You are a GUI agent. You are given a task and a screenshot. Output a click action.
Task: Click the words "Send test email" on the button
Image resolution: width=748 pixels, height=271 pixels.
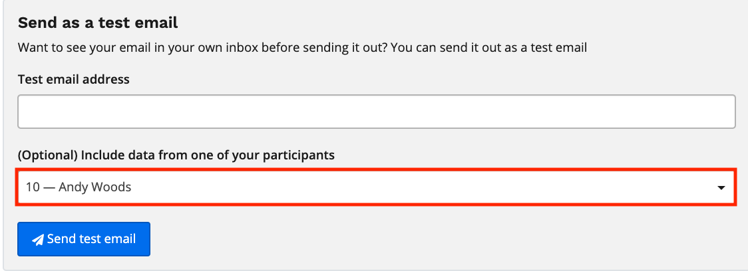pyautogui.click(x=92, y=239)
